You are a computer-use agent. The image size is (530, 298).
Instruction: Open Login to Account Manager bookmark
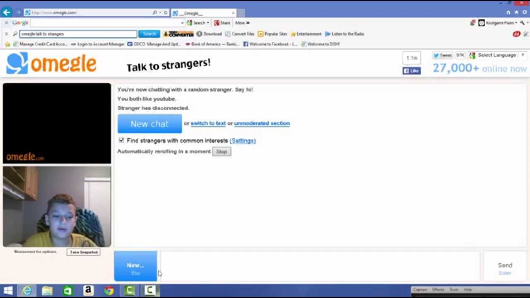98,44
